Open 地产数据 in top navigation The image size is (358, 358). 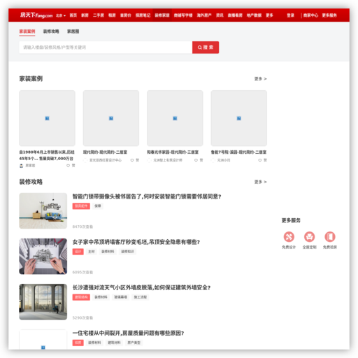[x=254, y=15]
